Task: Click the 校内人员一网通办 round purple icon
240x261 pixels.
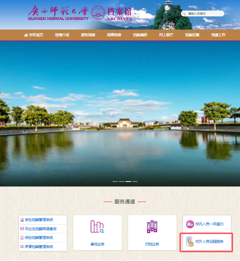Action: (x=190, y=224)
